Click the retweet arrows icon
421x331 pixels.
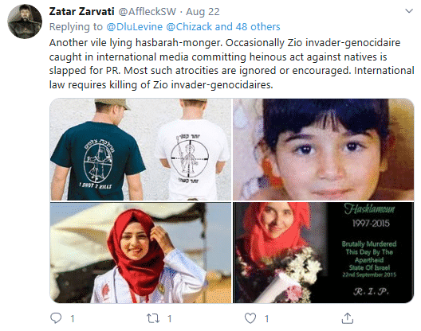[153, 318]
